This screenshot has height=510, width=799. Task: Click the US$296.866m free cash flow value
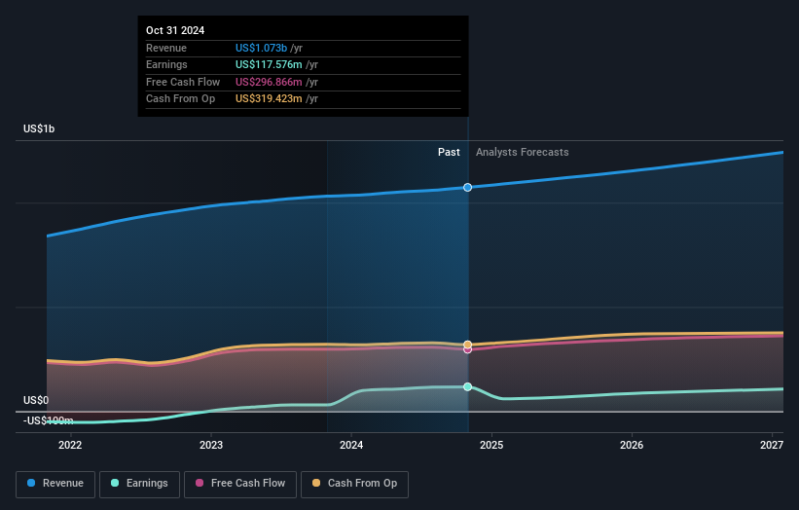[269, 82]
